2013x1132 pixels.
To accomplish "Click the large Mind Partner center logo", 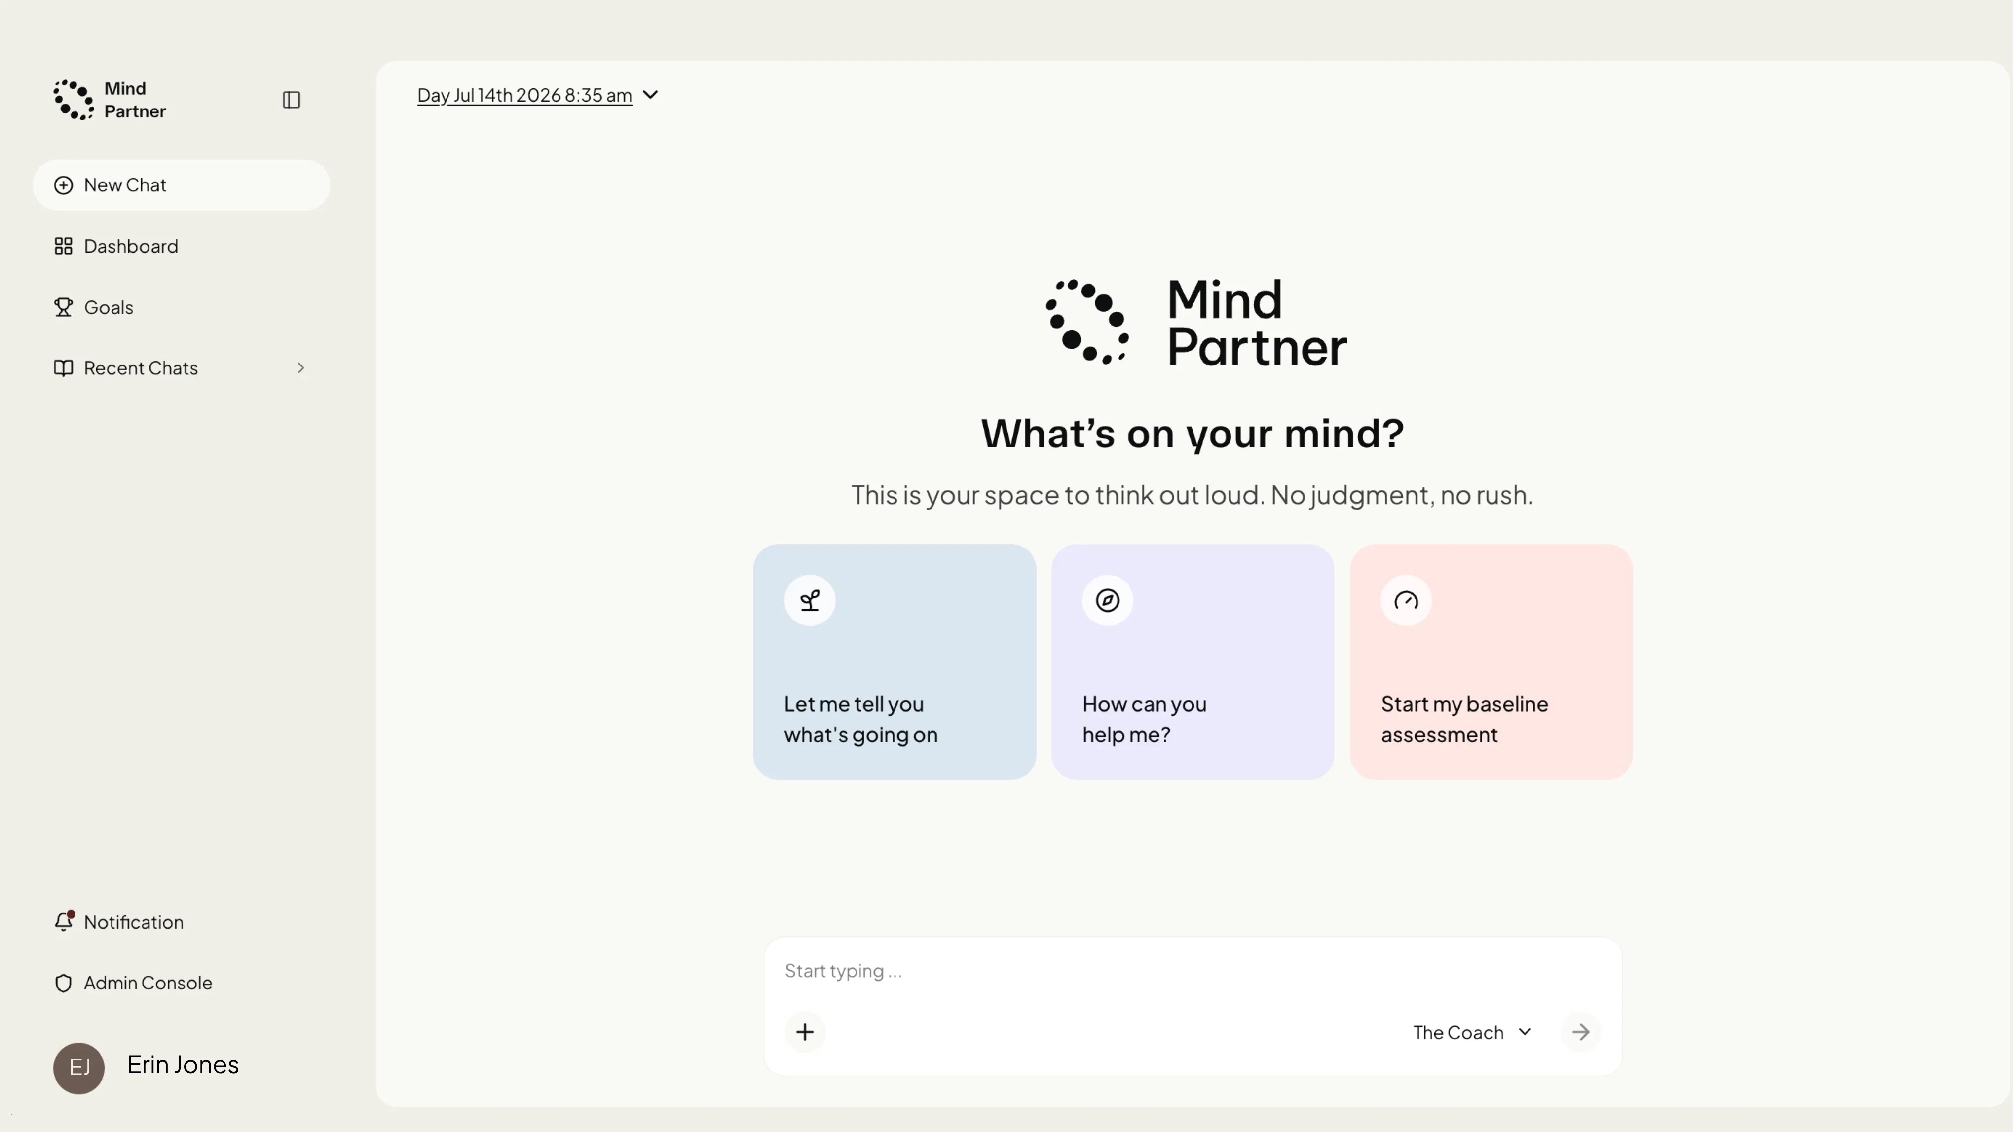I will tap(1196, 323).
